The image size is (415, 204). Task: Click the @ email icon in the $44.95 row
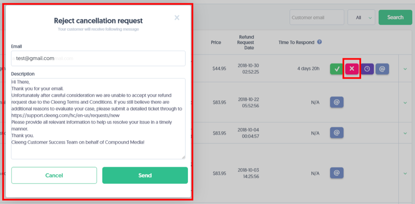pyautogui.click(x=382, y=69)
